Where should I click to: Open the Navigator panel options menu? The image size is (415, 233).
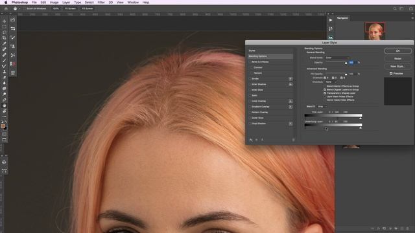[x=412, y=18]
